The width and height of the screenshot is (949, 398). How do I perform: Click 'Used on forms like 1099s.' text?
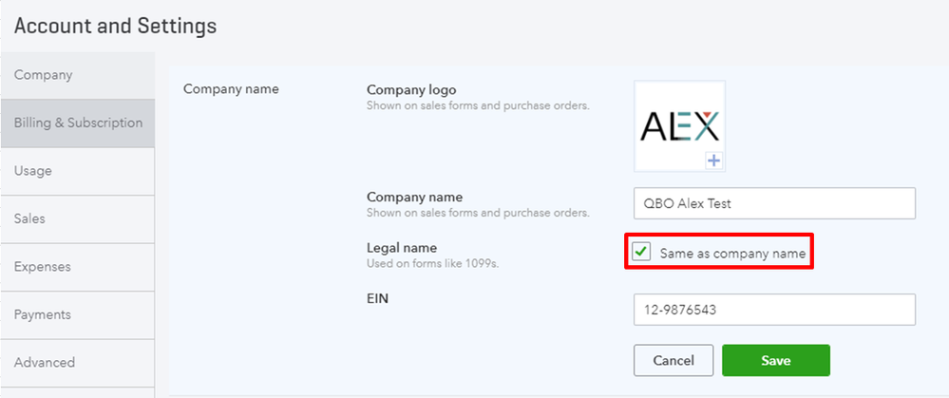click(433, 264)
